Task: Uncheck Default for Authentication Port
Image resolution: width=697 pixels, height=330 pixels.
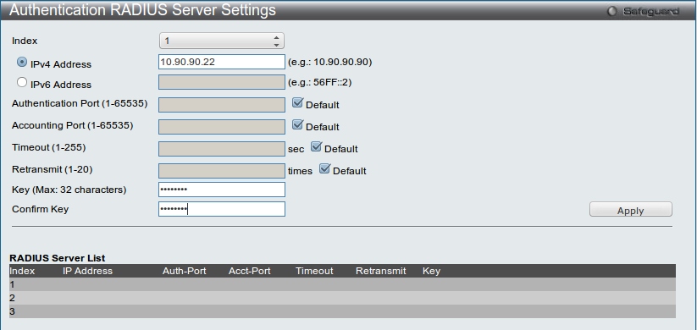Action: (x=297, y=103)
